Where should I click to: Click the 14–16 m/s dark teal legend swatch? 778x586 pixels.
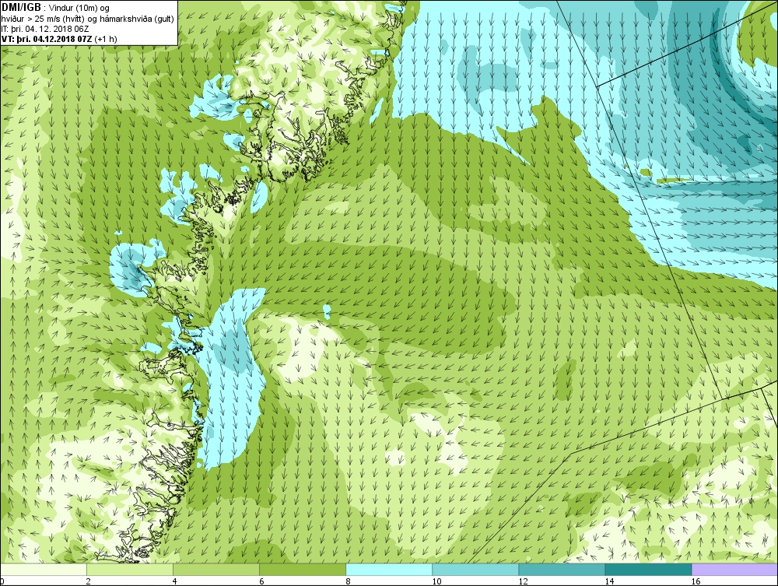[648, 570]
